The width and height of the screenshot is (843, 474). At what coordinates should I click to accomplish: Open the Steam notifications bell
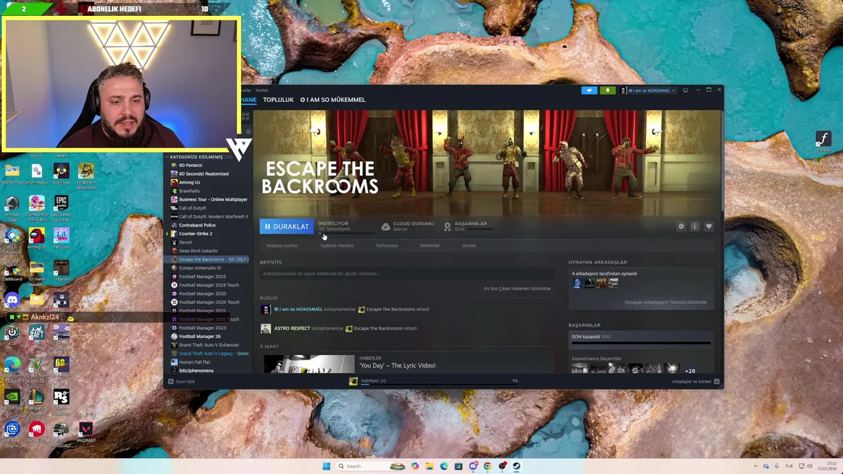click(x=607, y=90)
